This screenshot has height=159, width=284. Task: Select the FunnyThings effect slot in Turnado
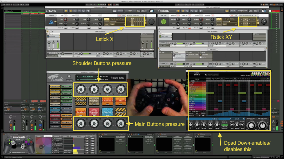pos(94,101)
